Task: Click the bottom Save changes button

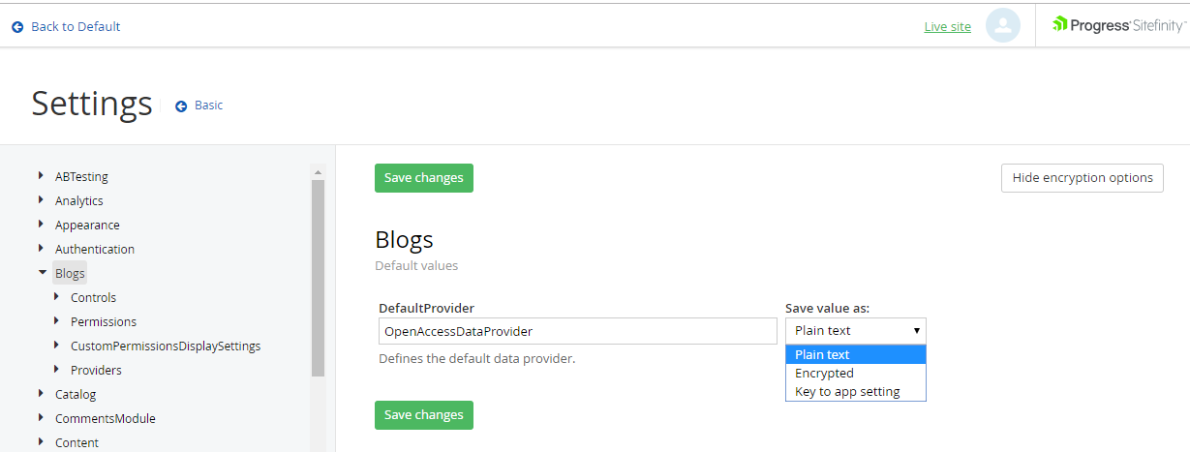Action: (x=423, y=415)
